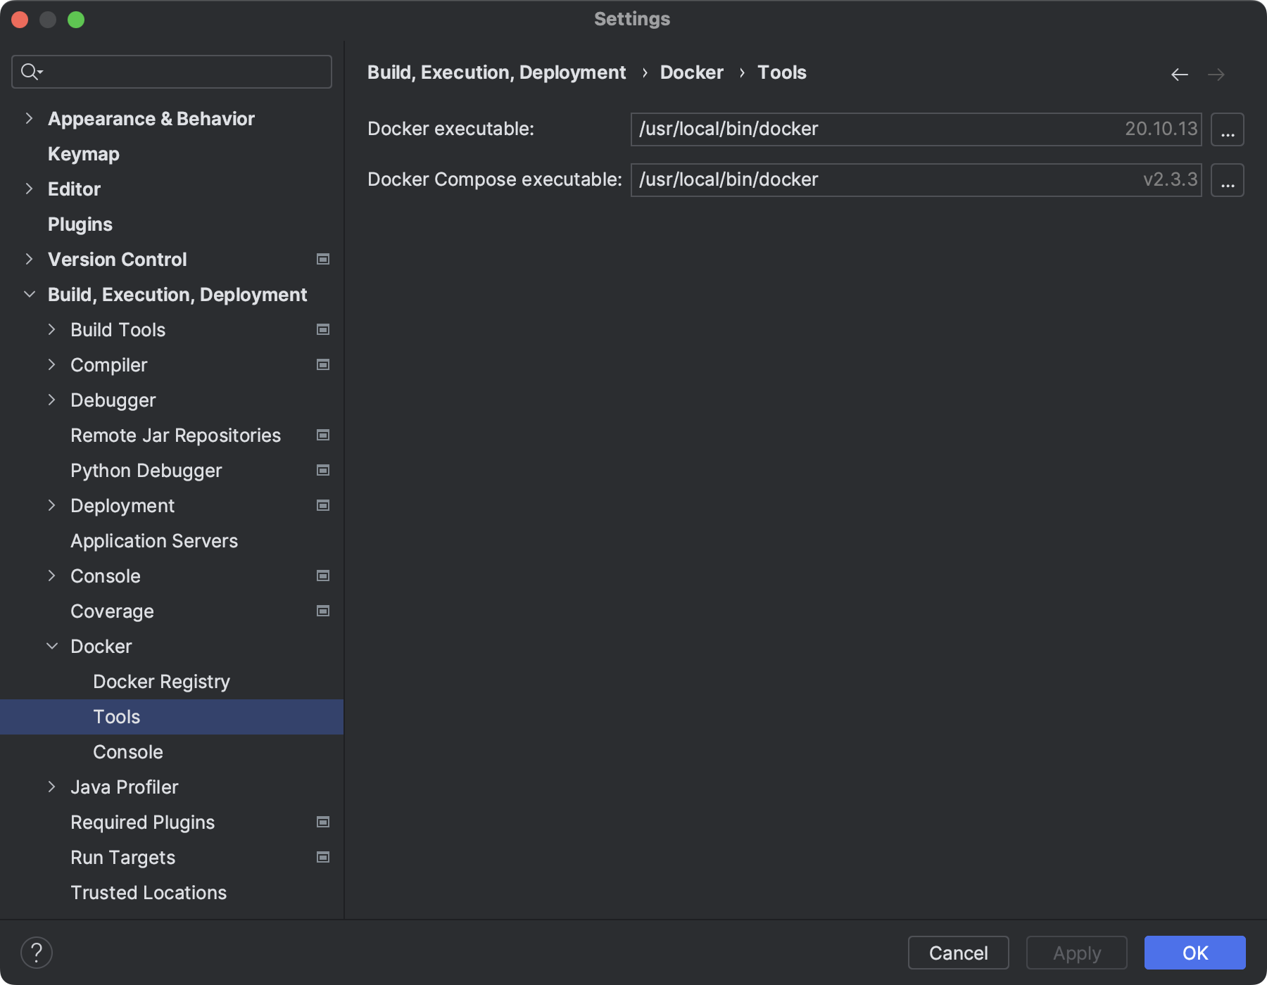Open the search field's filter magnifier icon

point(30,71)
